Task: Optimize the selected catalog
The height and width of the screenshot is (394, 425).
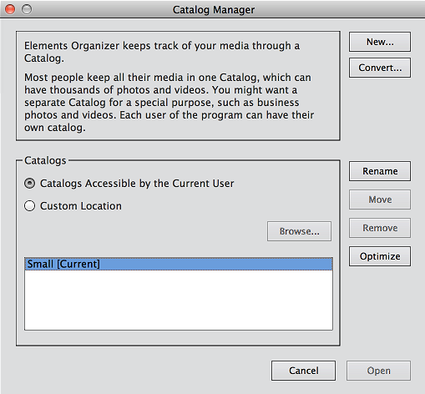Action: 380,256
